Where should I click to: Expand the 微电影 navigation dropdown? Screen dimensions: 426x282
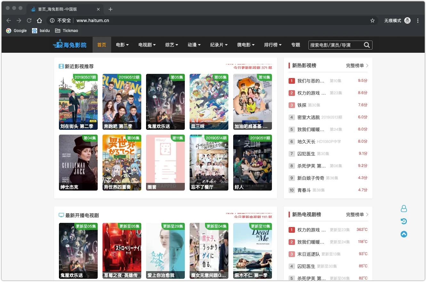(246, 45)
